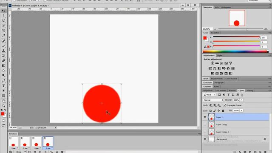Viewport: 272px width, 153px height.
Task: Switch to the Histogram tab
Action: coord(226,7)
